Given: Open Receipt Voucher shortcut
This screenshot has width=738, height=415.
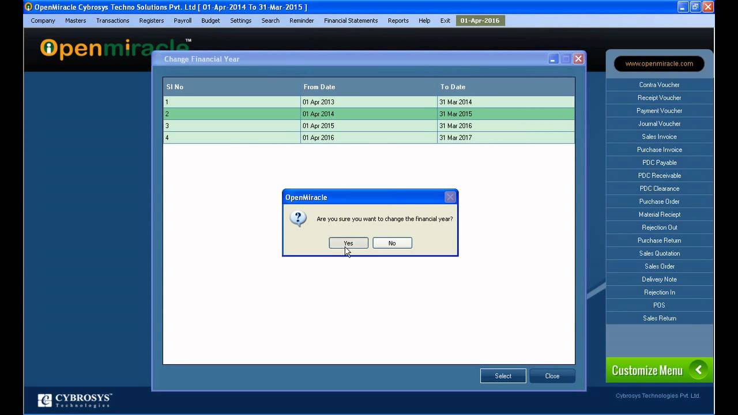Looking at the screenshot, I should [659, 98].
